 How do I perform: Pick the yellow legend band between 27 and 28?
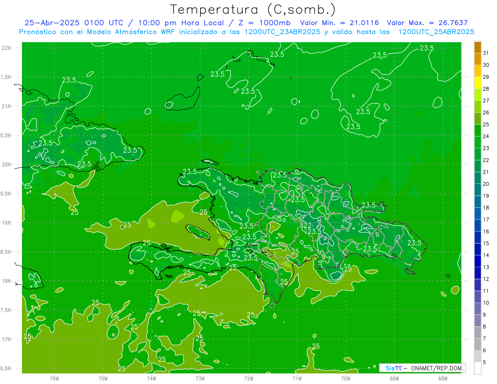pos(478,83)
